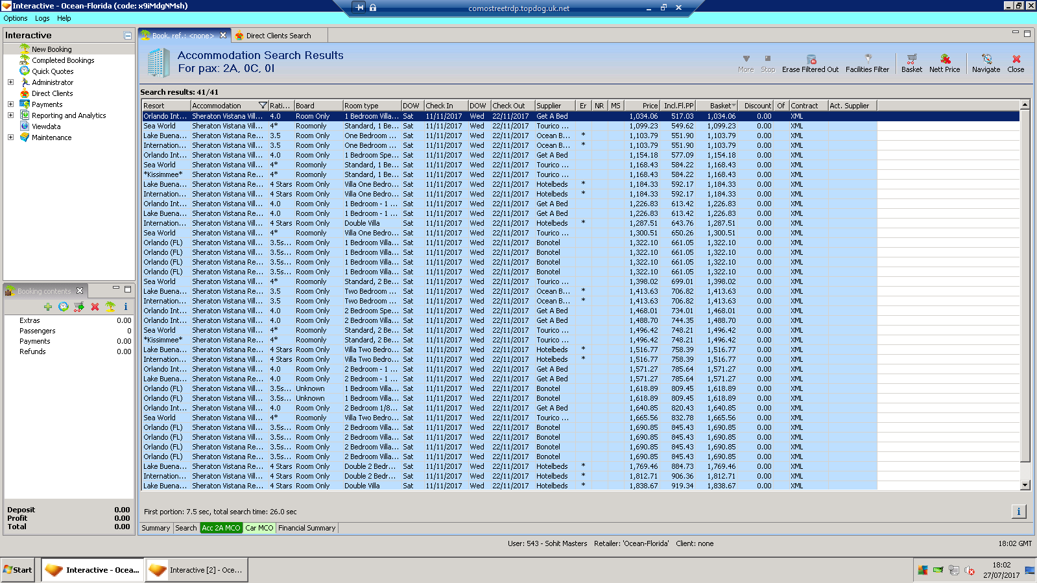Click the Windows Start button
Screen dimensions: 1037x583
tap(18, 570)
